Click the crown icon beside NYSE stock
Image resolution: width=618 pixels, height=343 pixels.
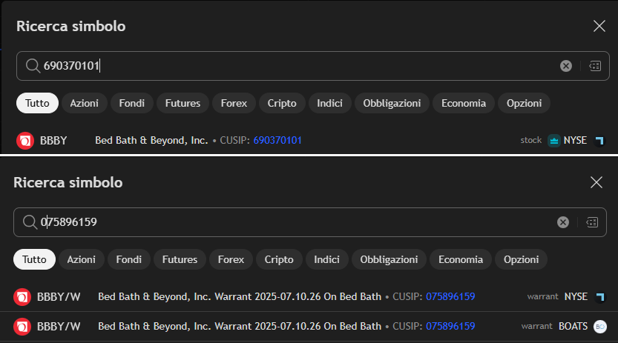point(553,141)
